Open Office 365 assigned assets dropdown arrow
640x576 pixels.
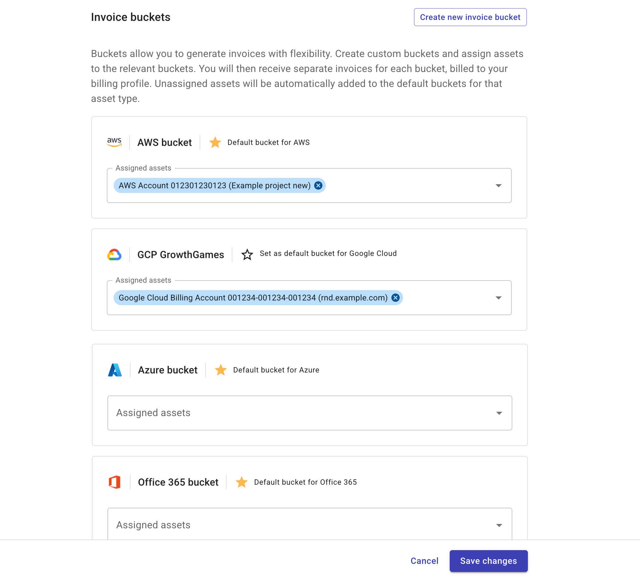[x=499, y=525]
